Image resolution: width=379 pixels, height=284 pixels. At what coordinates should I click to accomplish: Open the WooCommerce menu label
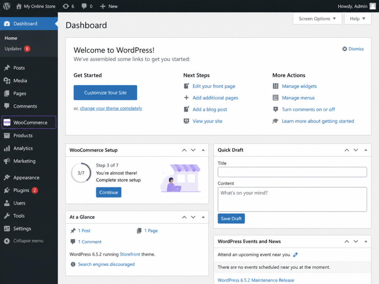point(30,122)
